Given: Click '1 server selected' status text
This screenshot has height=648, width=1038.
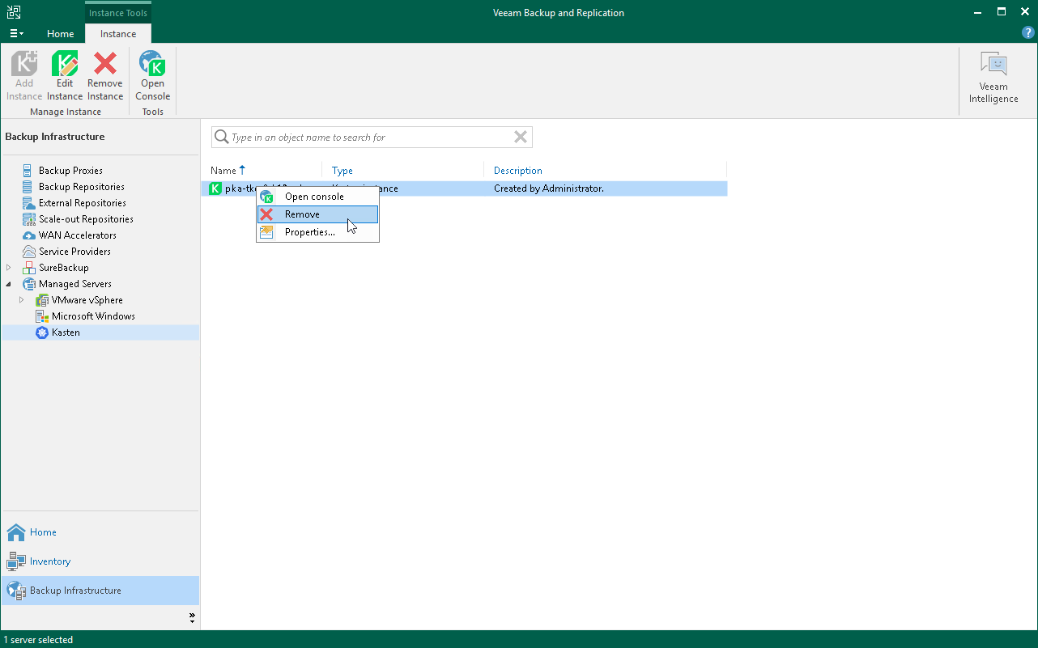Looking at the screenshot, I should pos(38,640).
